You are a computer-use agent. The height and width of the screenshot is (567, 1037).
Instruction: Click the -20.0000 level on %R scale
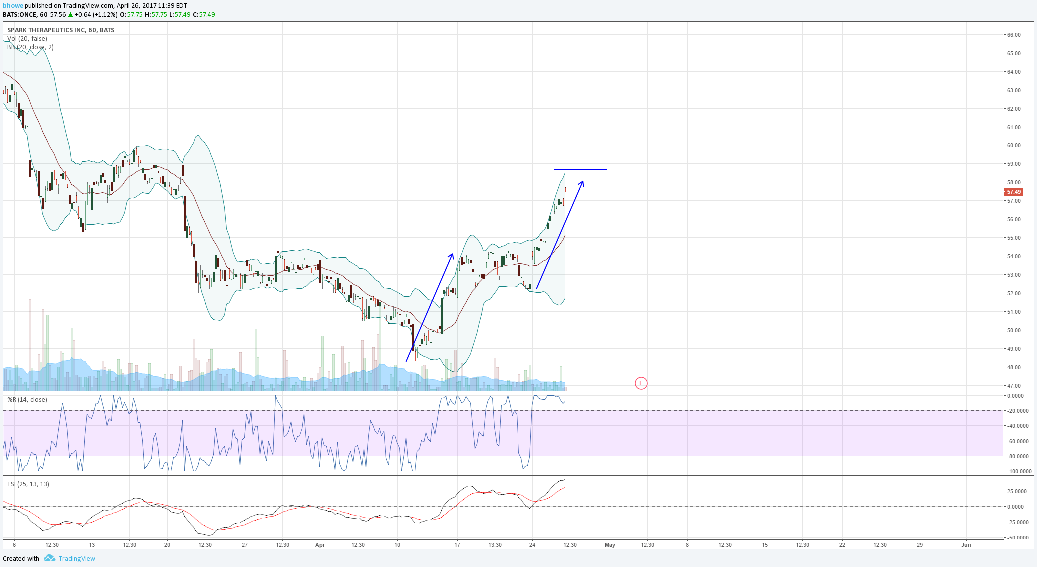coord(1018,411)
